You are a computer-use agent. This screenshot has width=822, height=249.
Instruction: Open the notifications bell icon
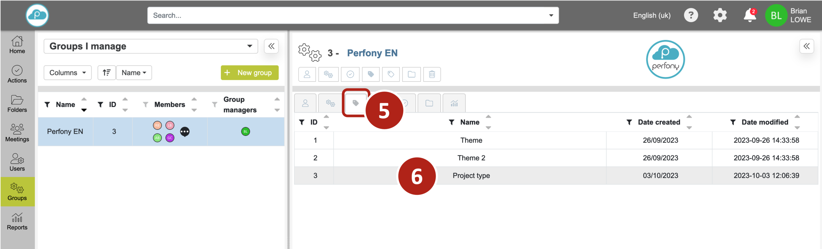(749, 15)
